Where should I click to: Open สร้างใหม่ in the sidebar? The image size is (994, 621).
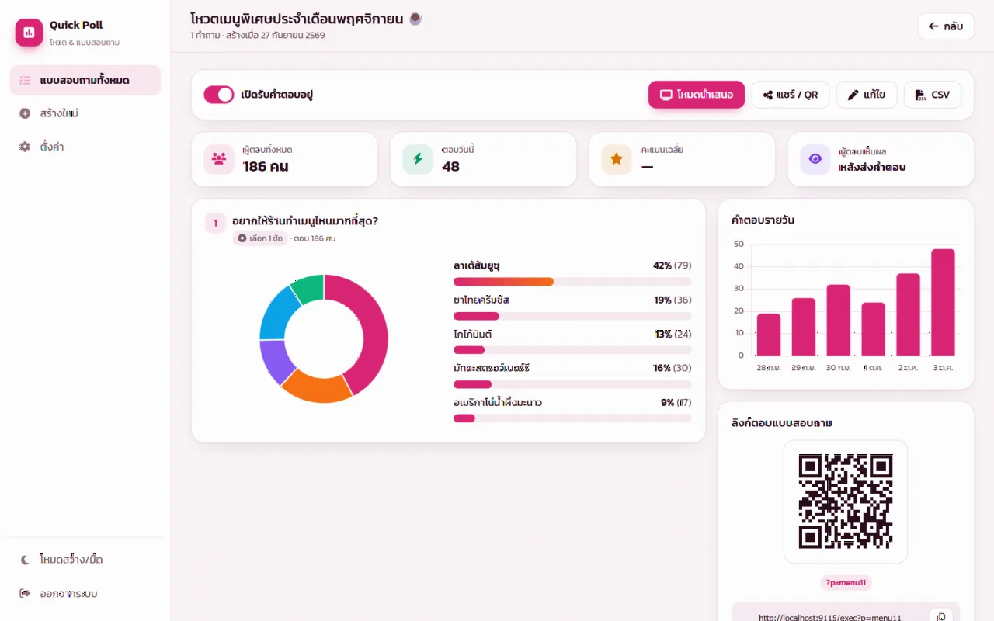[85, 113]
